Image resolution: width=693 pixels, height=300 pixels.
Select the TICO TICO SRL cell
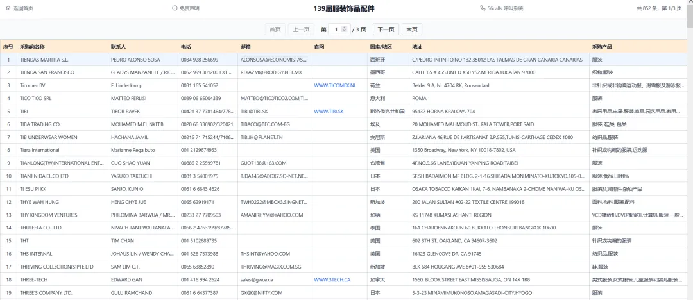62,98
